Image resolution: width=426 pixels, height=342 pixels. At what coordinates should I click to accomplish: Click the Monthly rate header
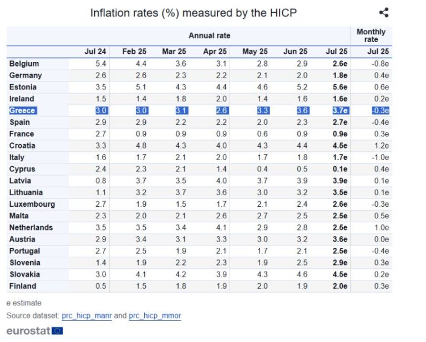point(371,35)
